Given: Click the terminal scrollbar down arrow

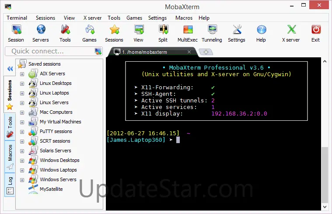Looking at the screenshot, I should click(x=325, y=207).
